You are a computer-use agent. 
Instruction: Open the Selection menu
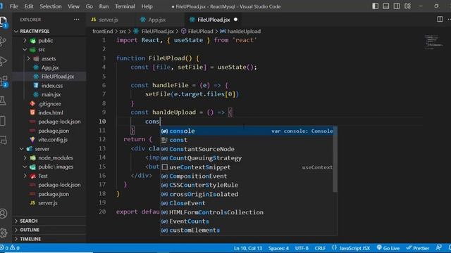[x=50, y=6]
